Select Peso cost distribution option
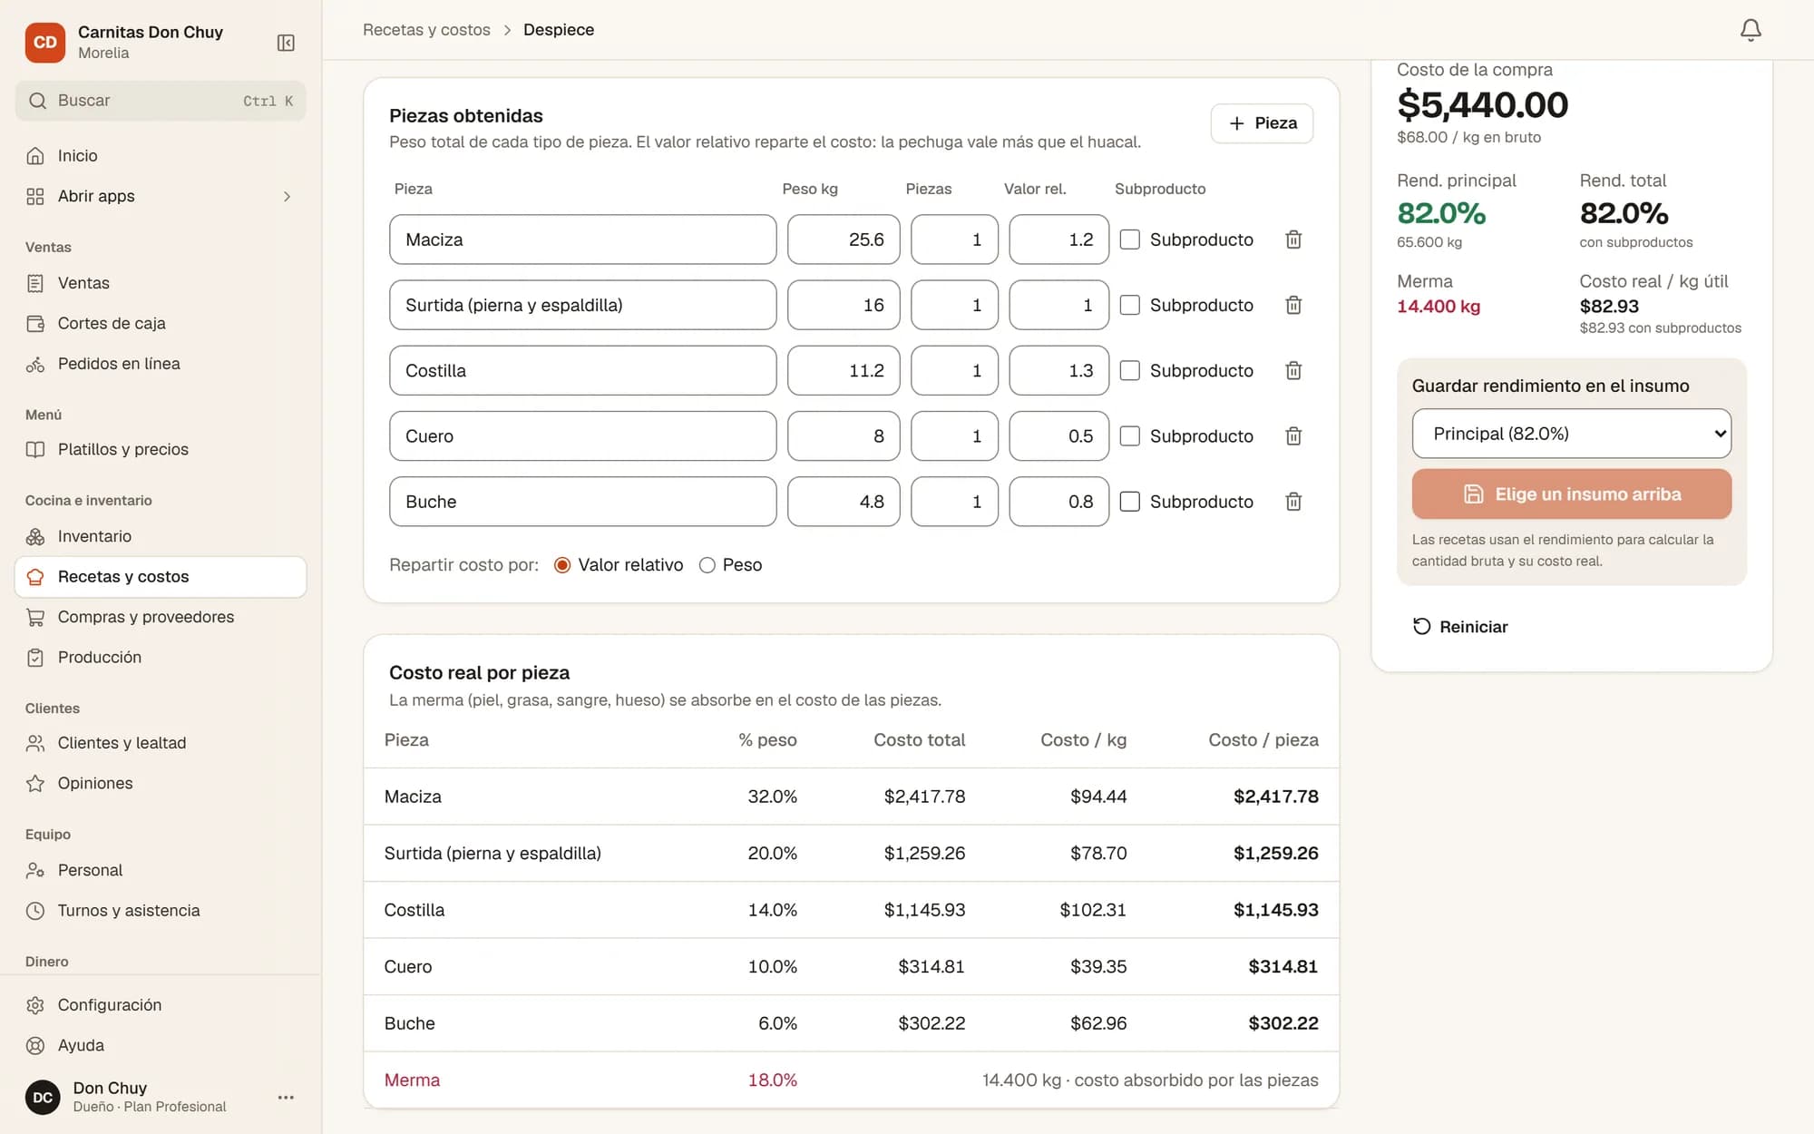The height and width of the screenshot is (1134, 1814). (x=707, y=565)
